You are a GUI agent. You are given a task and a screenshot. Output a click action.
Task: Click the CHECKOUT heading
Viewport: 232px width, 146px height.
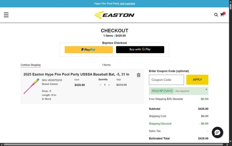tap(114, 31)
